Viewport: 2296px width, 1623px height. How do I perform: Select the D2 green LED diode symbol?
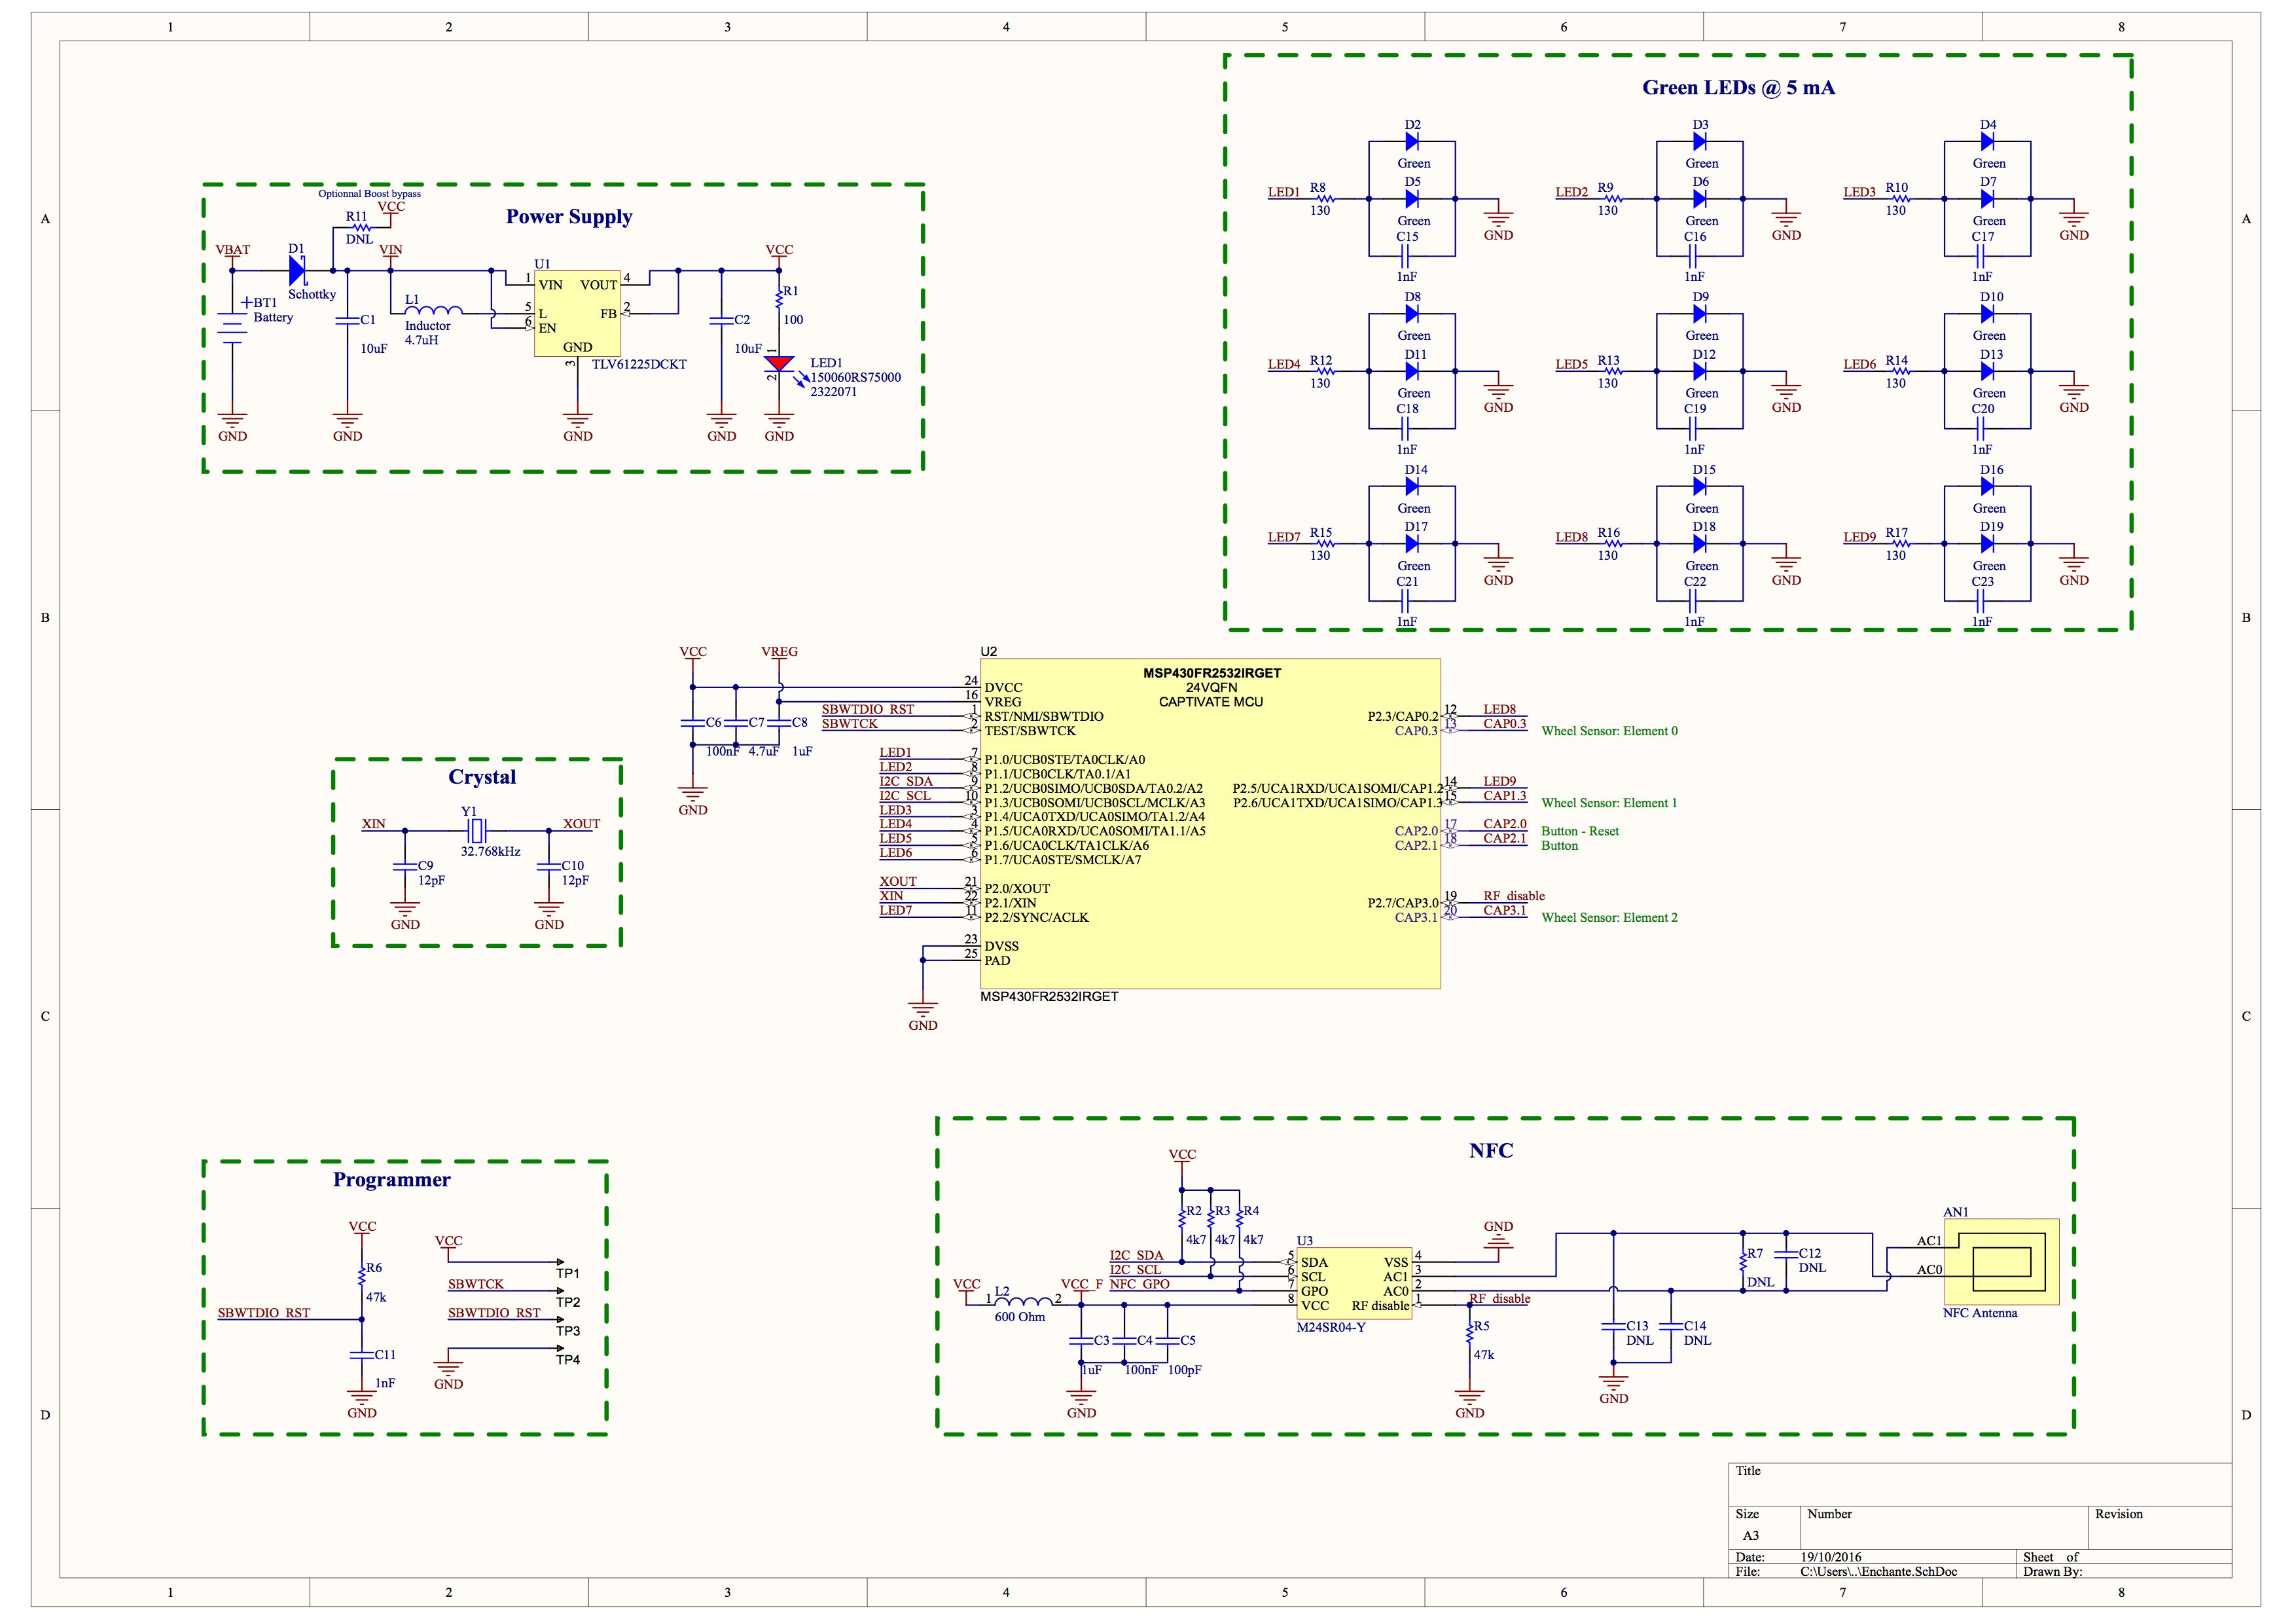pos(1412,142)
